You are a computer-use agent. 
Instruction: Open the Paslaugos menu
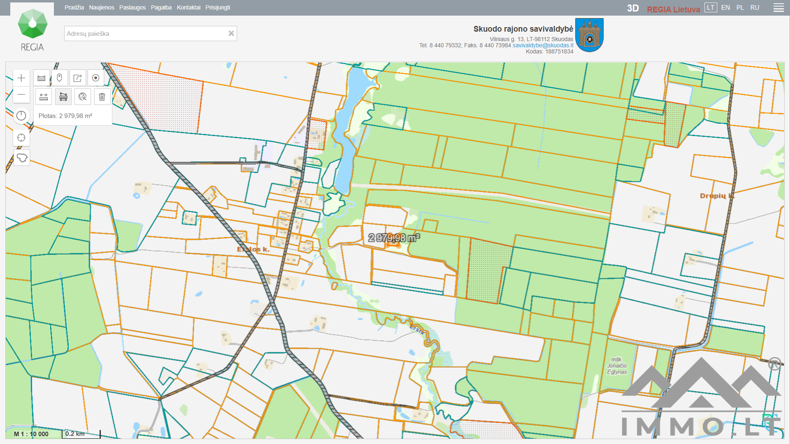click(x=132, y=8)
